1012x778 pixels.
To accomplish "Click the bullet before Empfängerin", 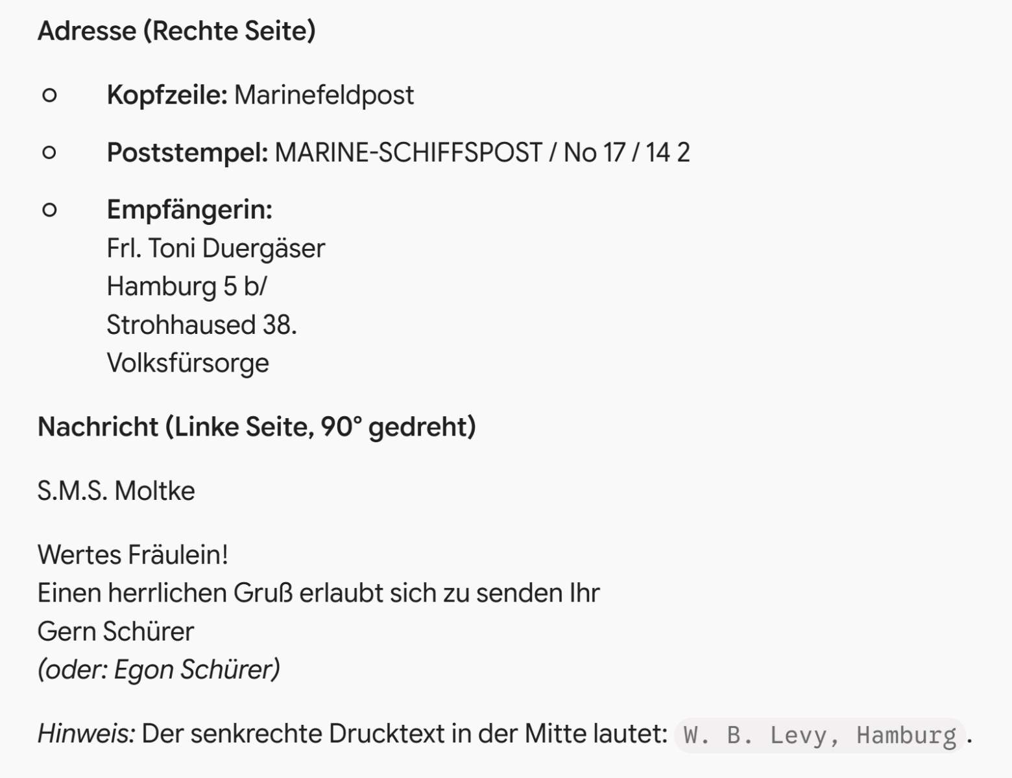I will [49, 210].
